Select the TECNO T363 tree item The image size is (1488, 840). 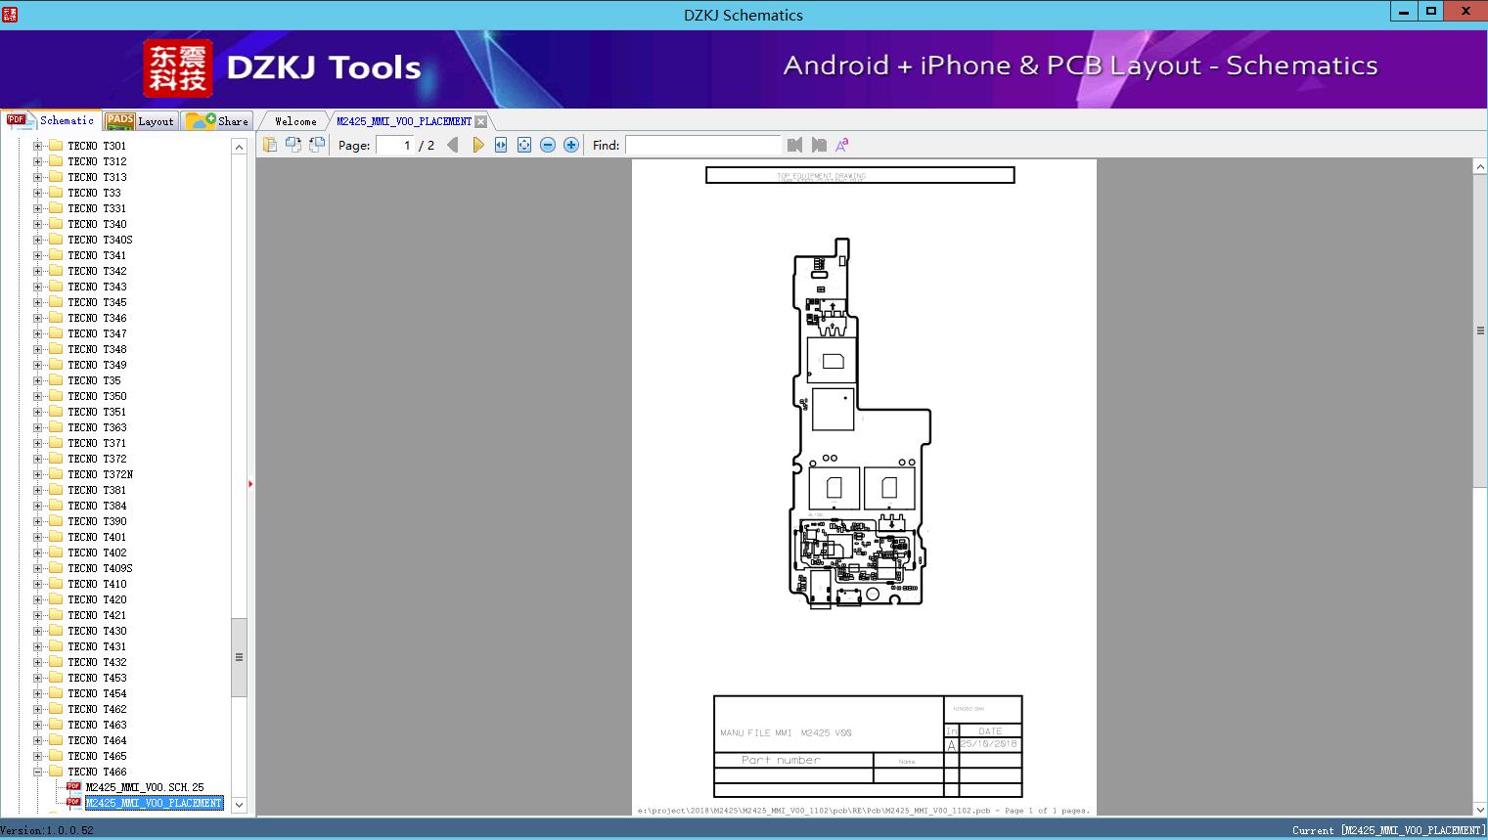(x=97, y=427)
